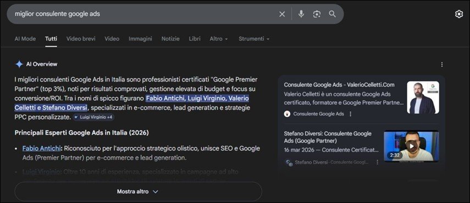
Task: Switch to AI Mode tab
Action: 25,38
